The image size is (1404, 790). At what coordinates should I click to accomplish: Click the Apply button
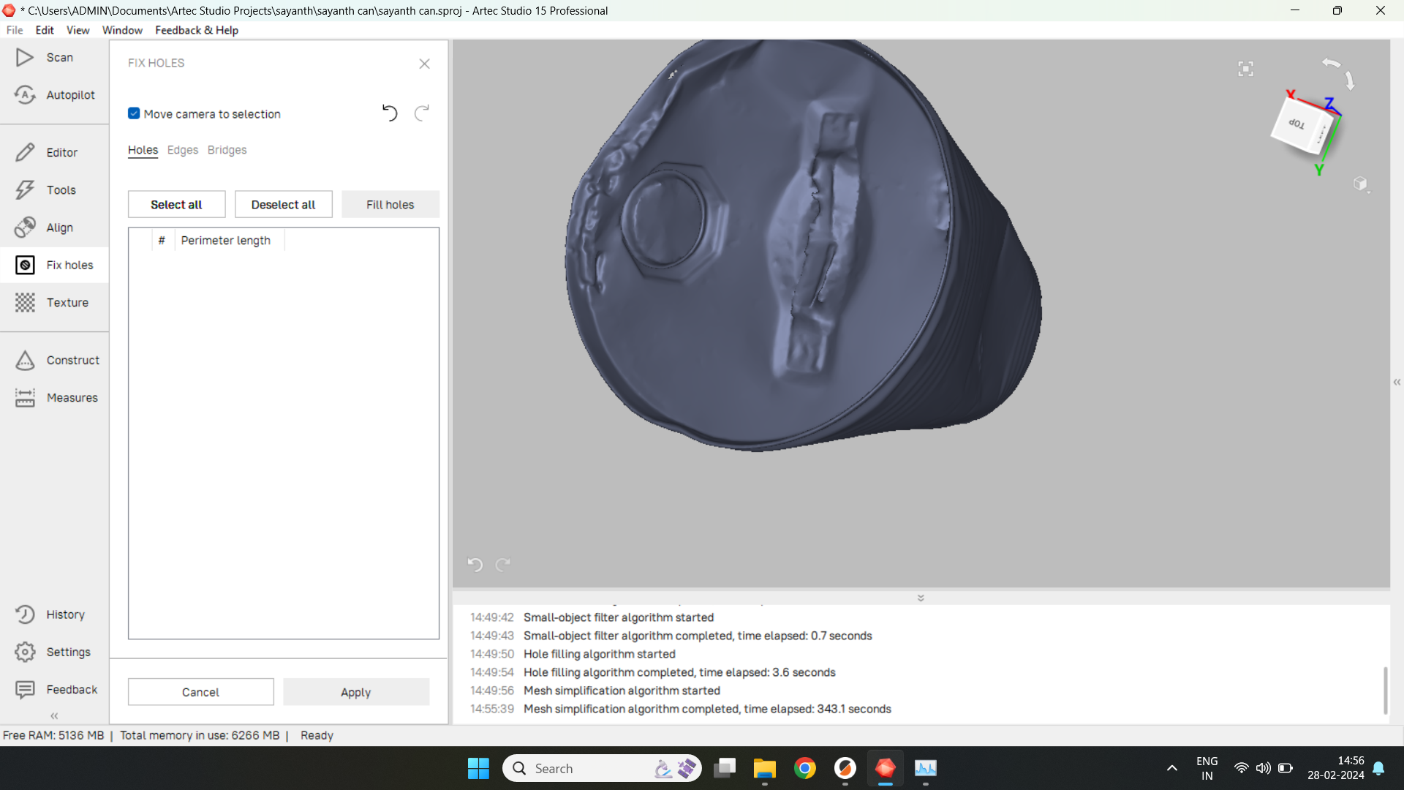point(356,692)
